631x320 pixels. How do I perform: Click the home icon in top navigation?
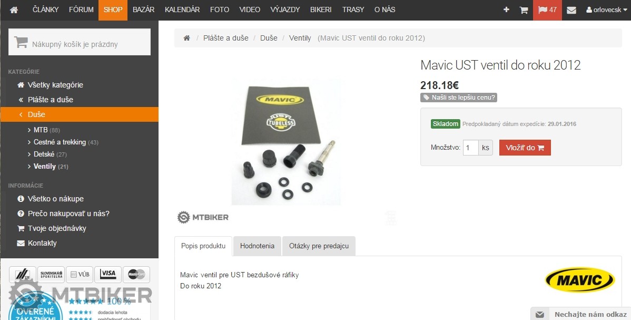point(14,9)
